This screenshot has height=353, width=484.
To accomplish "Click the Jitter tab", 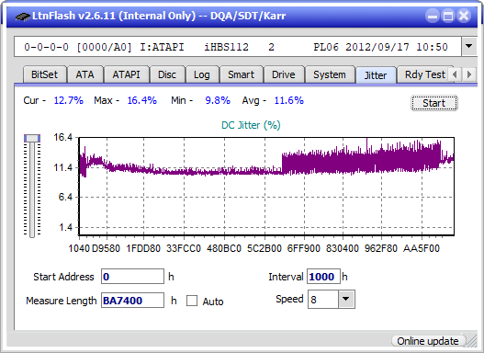I will [x=376, y=75].
